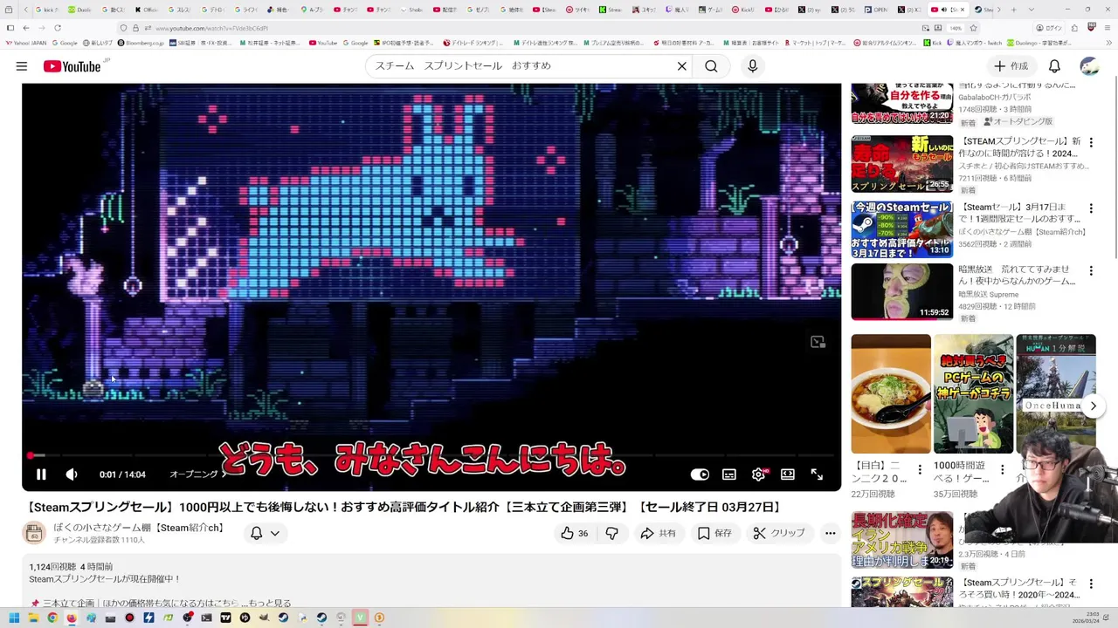Screen dimensions: 1118x628
Task: Open the channel avatar beside video title
Action: (x=33, y=533)
